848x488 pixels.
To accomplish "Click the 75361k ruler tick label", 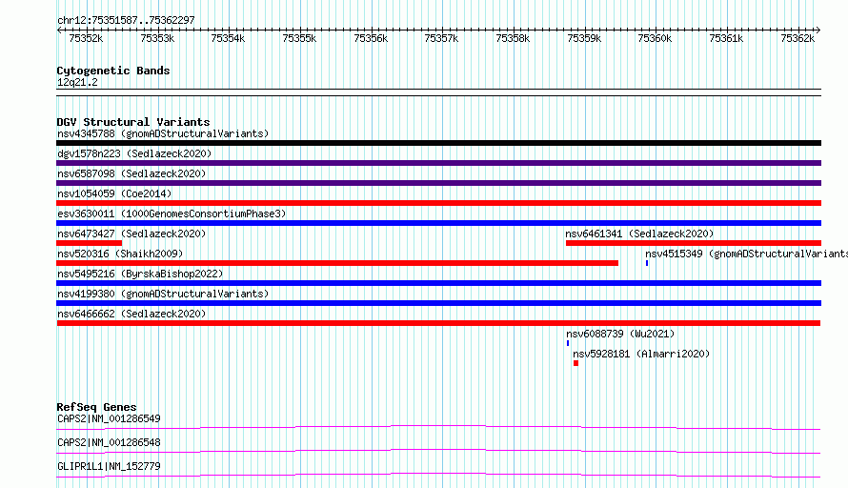I will pos(726,38).
